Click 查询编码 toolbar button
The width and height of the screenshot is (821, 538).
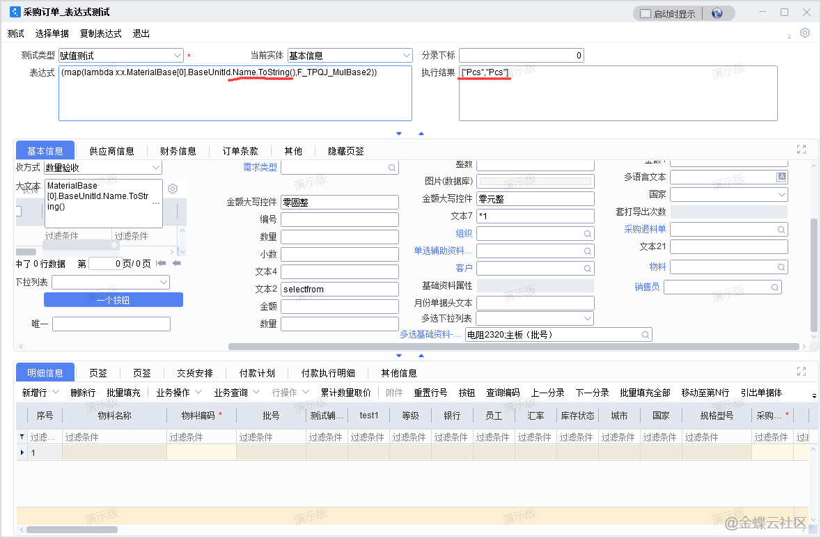tap(503, 393)
